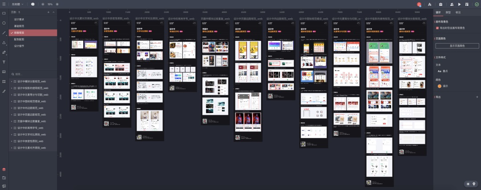Select the Text tool
The image size is (481, 190).
[4, 62]
